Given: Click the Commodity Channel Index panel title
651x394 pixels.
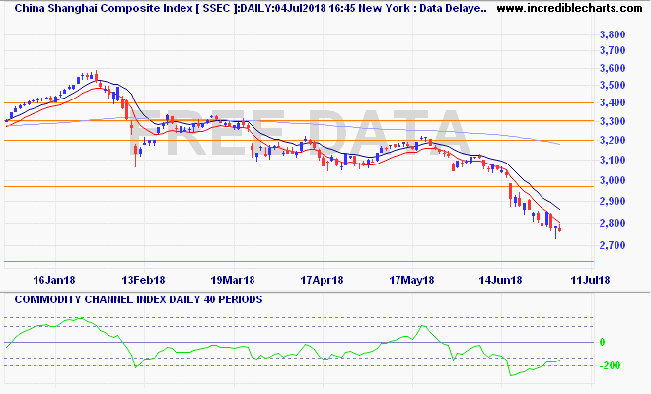Looking at the screenshot, I should [132, 298].
